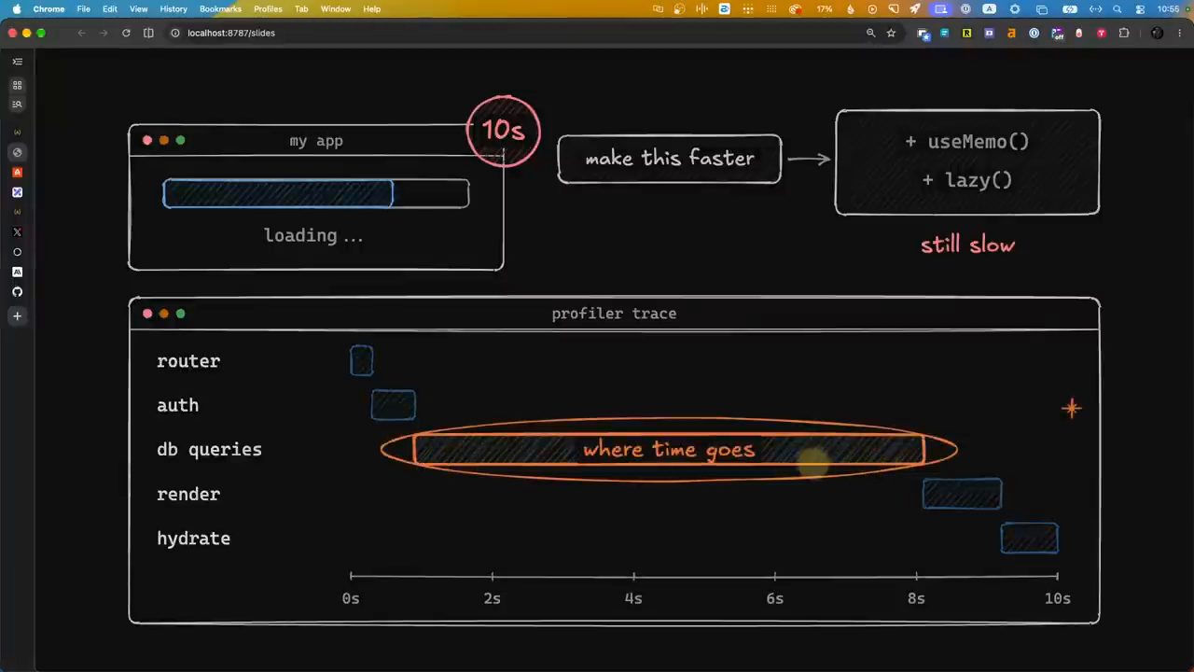Viewport: 1194px width, 672px height.
Task: Click the '4s' axis label
Action: 633,599
